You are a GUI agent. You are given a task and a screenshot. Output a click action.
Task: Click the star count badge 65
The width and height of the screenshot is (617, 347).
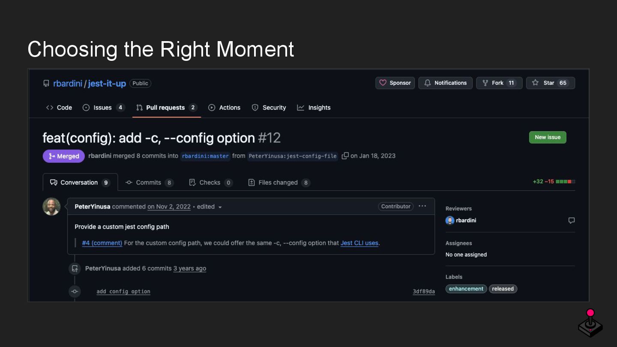pos(563,83)
